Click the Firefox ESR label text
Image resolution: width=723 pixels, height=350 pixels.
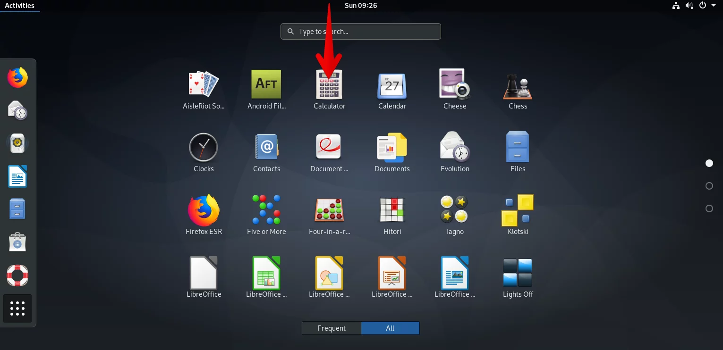pyautogui.click(x=204, y=232)
